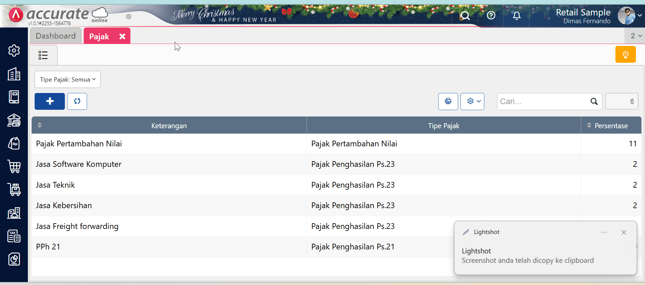Open the notifications bell
This screenshot has width=645, height=285.
coord(517,15)
